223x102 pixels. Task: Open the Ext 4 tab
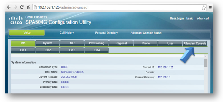[x=97, y=50]
